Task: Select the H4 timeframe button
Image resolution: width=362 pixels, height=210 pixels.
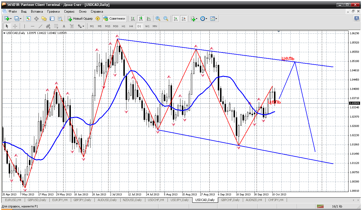Action: [131, 26]
